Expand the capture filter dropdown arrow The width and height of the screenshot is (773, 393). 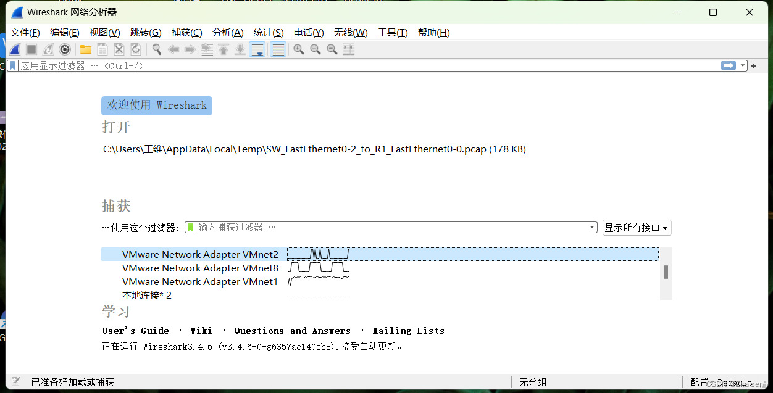tap(593, 228)
